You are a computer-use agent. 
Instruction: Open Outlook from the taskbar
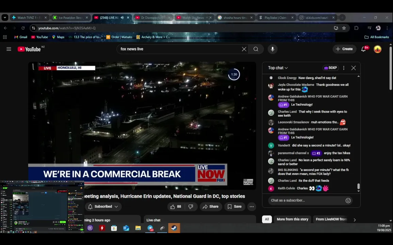(x=126, y=228)
